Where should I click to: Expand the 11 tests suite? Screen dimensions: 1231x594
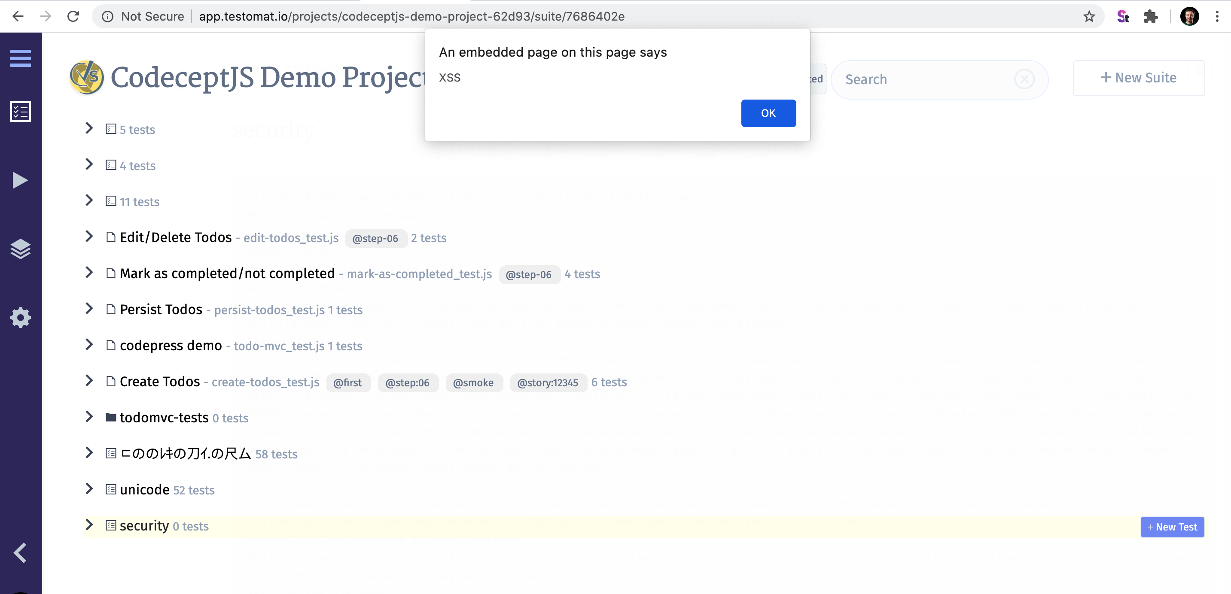tap(89, 200)
